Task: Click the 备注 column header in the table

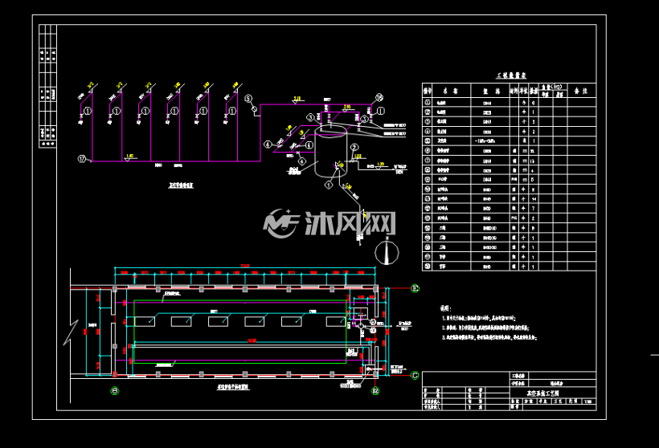Action: pos(581,91)
